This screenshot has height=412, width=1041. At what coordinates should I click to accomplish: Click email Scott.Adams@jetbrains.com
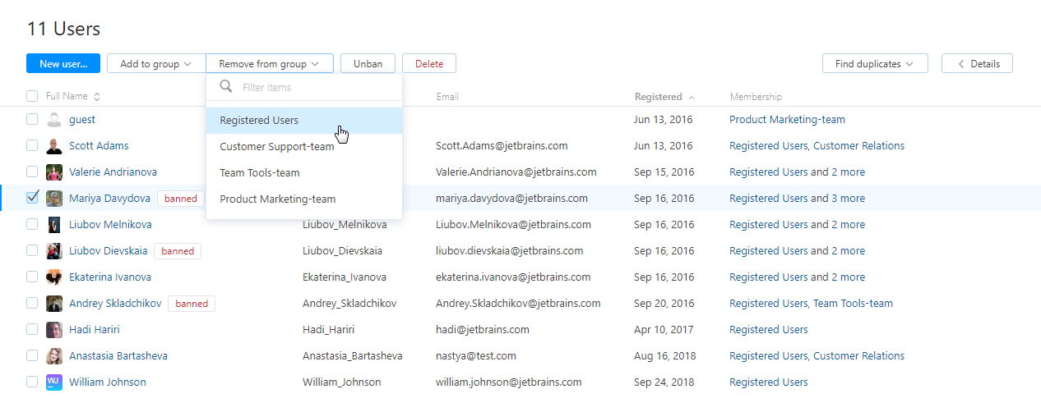pyautogui.click(x=502, y=146)
